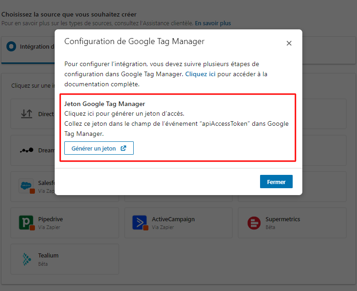Click the Fermer button
The image size is (357, 291).
click(276, 182)
